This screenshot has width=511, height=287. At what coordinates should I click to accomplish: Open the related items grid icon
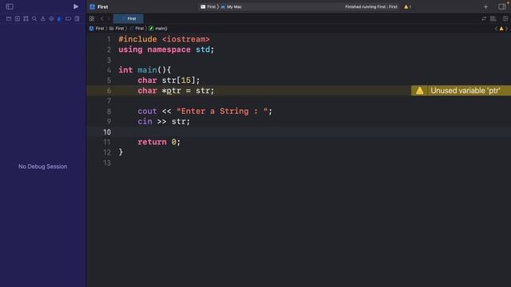pos(92,19)
